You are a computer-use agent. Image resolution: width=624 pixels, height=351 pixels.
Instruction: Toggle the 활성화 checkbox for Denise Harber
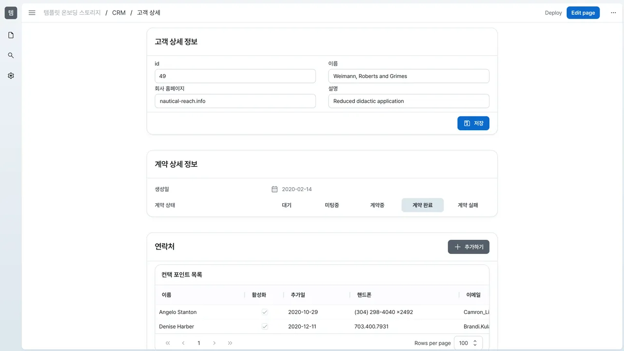pos(265,327)
